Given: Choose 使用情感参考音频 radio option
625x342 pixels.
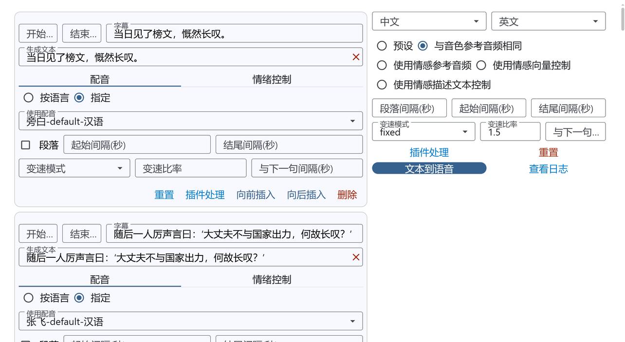Looking at the screenshot, I should [x=382, y=65].
